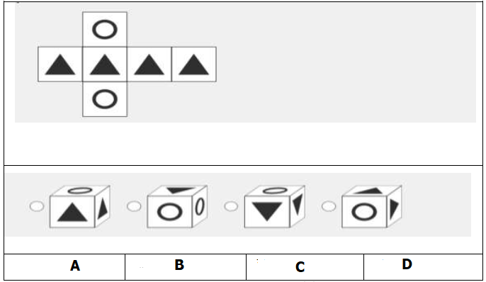Select the radio button for the first cube

37,206
